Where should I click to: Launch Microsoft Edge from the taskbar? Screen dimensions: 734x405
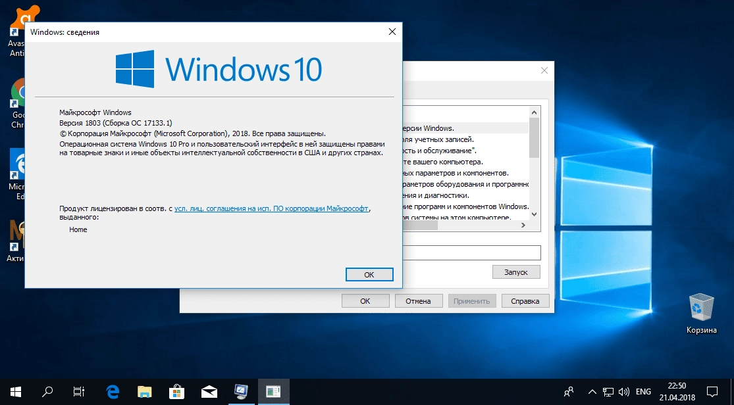pyautogui.click(x=113, y=392)
